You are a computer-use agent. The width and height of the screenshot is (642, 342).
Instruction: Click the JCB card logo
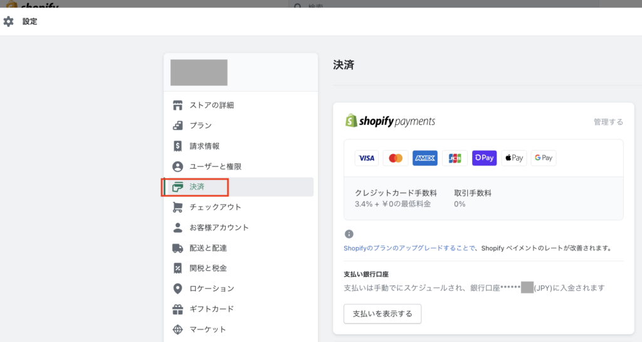pos(455,158)
